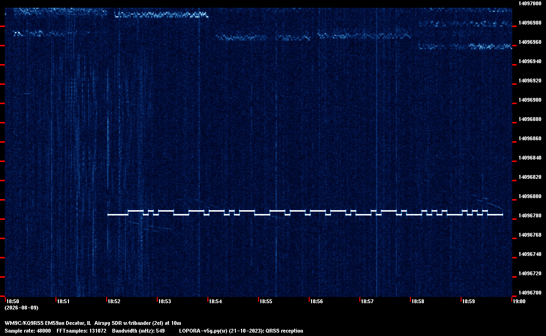The width and height of the screenshot is (546, 336).
Task: Click the 18:57 time axis label
Action: click(367, 301)
